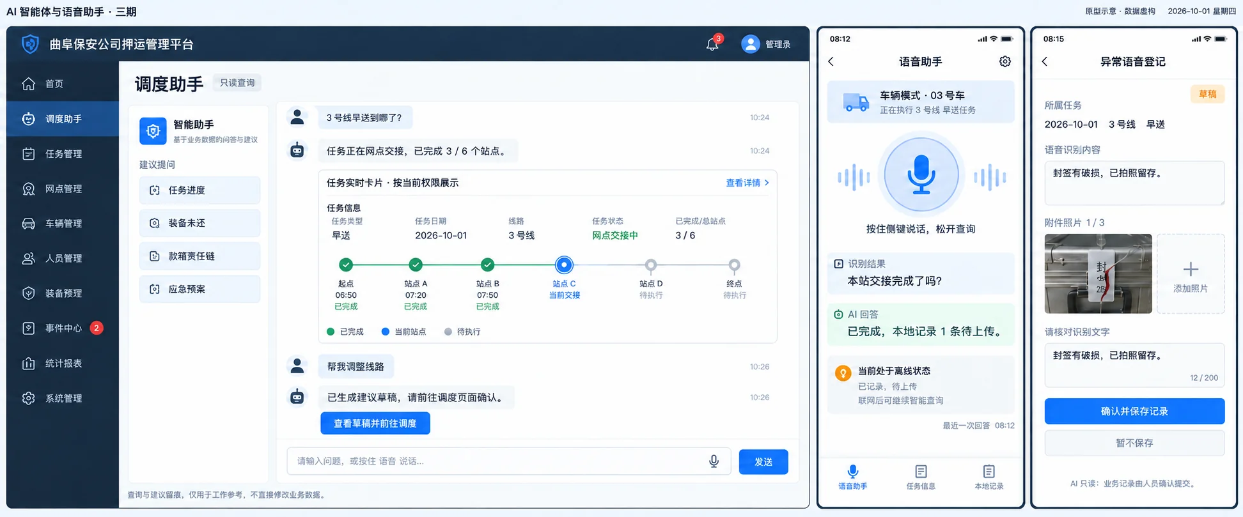The image size is (1243, 517).
Task: Click the 车辆管理 car icon
Action: pyautogui.click(x=28, y=224)
